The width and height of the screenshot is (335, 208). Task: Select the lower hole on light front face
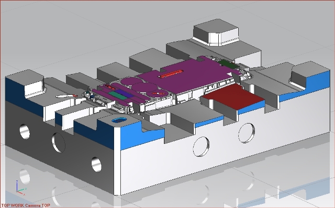click(x=201, y=146)
